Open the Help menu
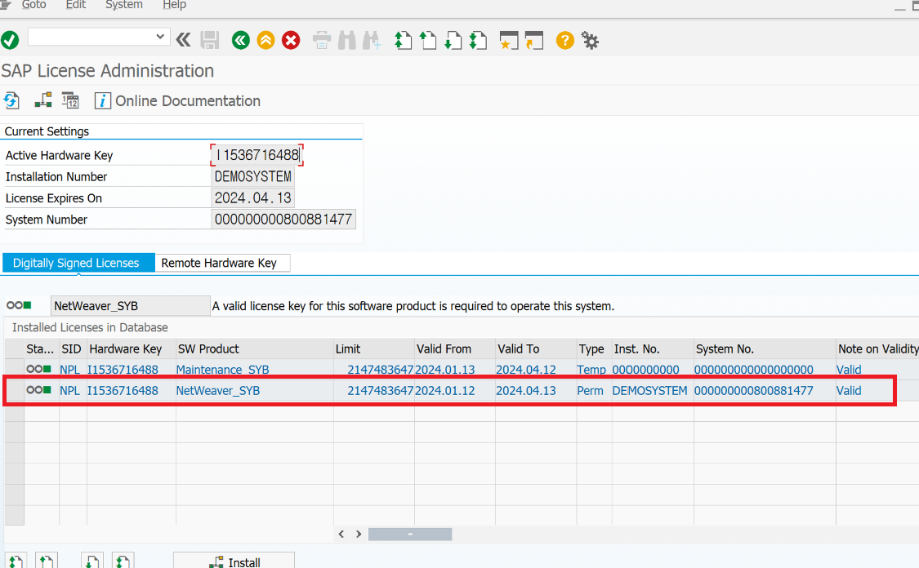 [x=174, y=5]
